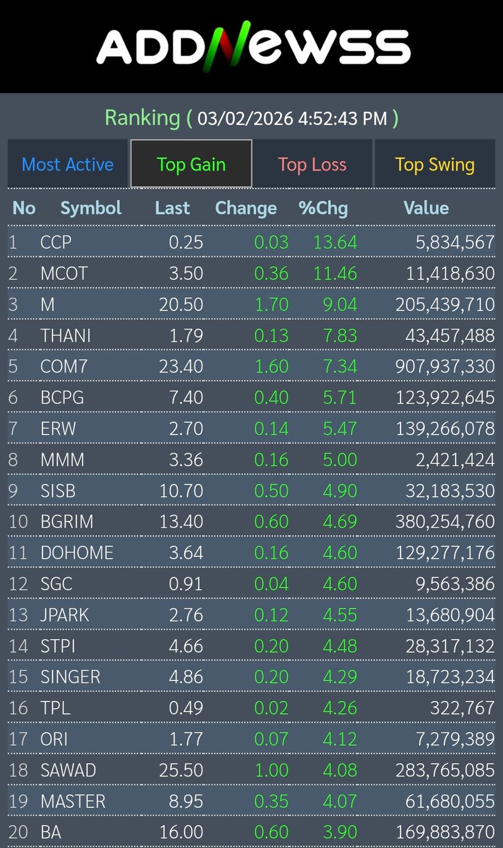The height and width of the screenshot is (848, 503).
Task: Click the Value column header
Action: (426, 208)
